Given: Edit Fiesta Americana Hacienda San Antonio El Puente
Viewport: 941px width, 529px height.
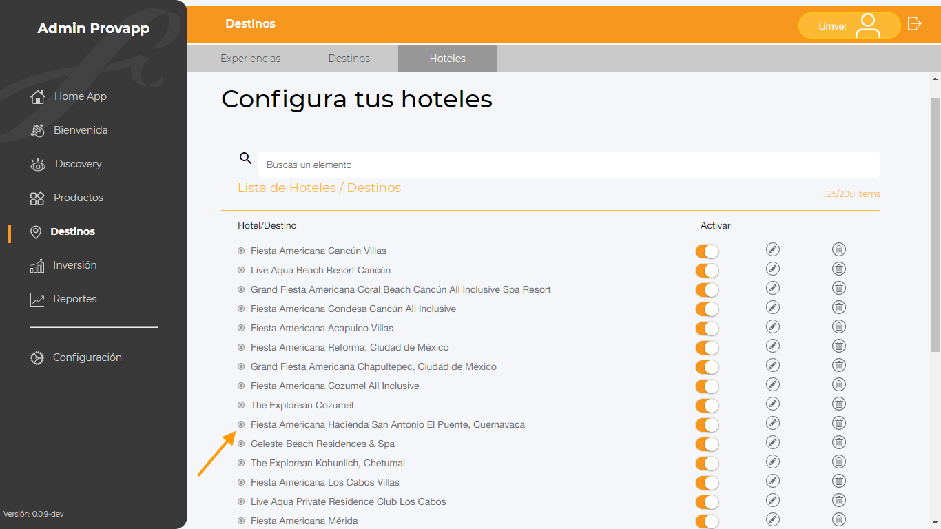Looking at the screenshot, I should click(773, 423).
